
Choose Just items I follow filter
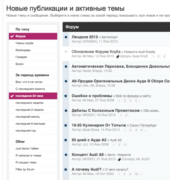[33, 149]
